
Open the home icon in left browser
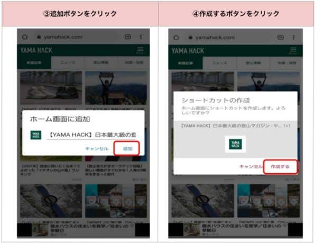click(25, 37)
